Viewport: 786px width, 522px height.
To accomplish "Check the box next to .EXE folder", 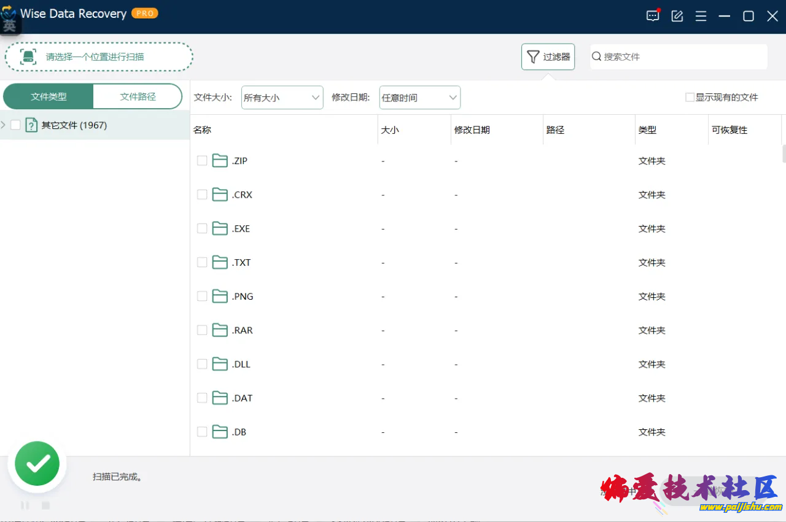I will [x=202, y=228].
